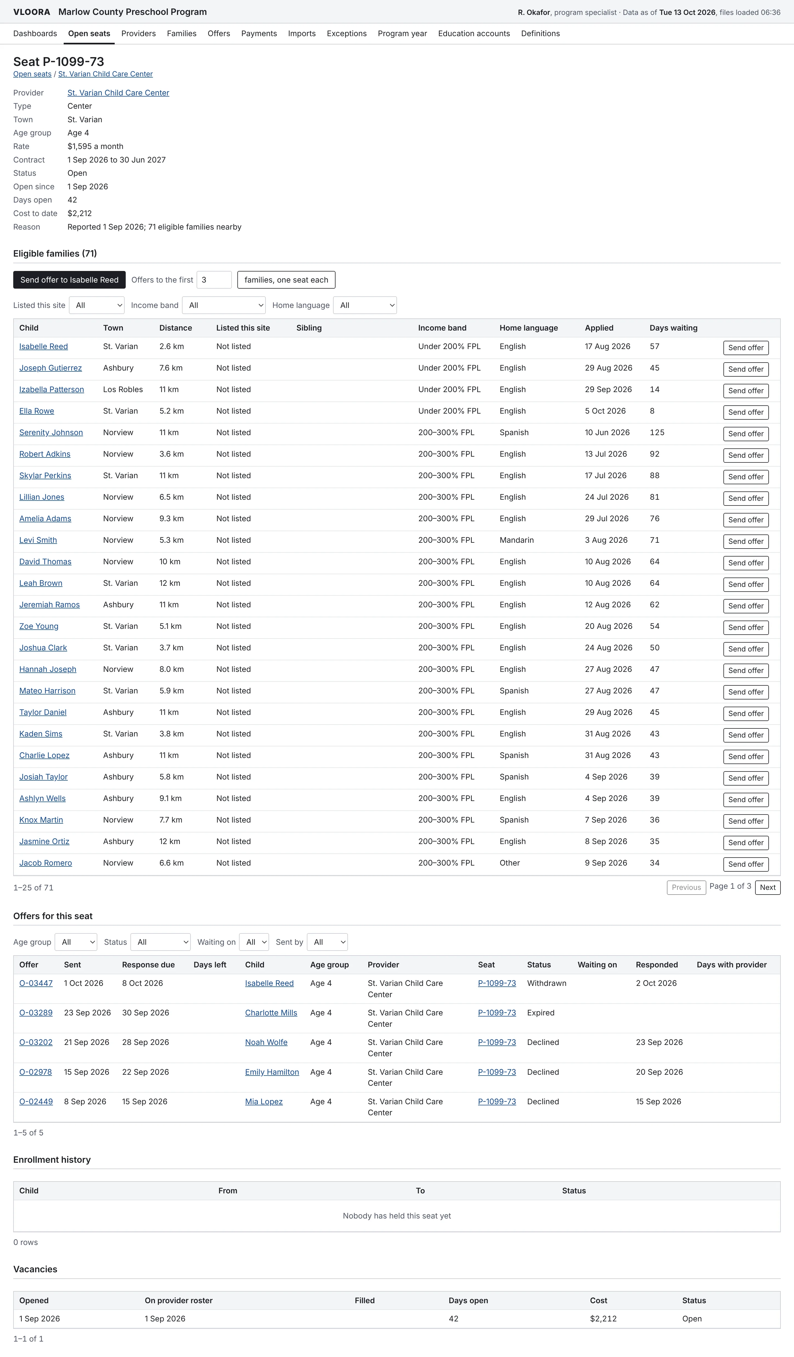Open Noah Wolfe in offers table
Image resolution: width=794 pixels, height=1357 pixels.
(x=266, y=1042)
